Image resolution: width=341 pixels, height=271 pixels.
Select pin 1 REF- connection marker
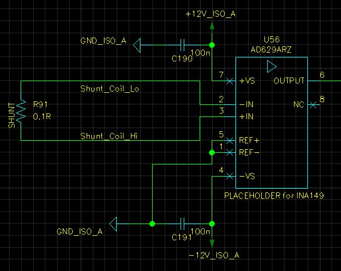click(230, 153)
